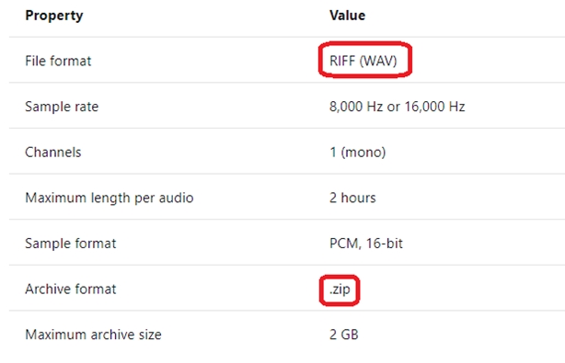Select the Channels row label
Viewport: 565px width, 363px height.
[53, 153]
